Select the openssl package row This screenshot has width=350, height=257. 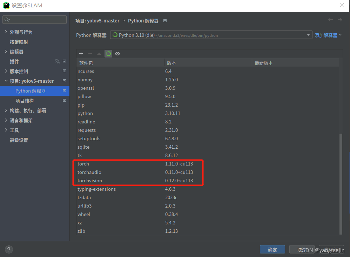[x=208, y=88]
